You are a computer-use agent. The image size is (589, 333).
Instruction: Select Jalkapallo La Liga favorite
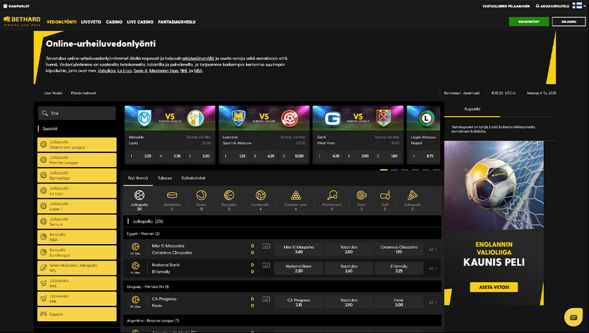point(76,191)
